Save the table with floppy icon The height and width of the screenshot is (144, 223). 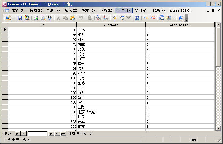[20, 18]
